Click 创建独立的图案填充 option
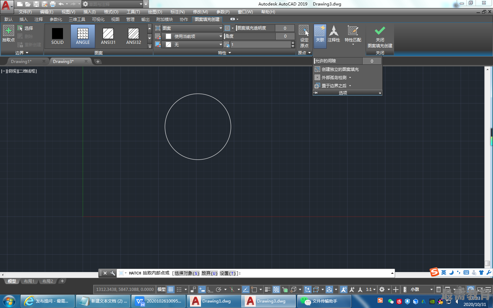493x308 pixels. 337,69
